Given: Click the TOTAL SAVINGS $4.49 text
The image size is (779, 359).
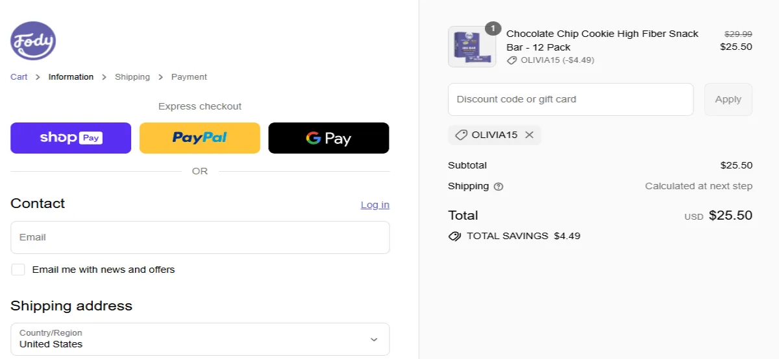Looking at the screenshot, I should click(x=523, y=236).
